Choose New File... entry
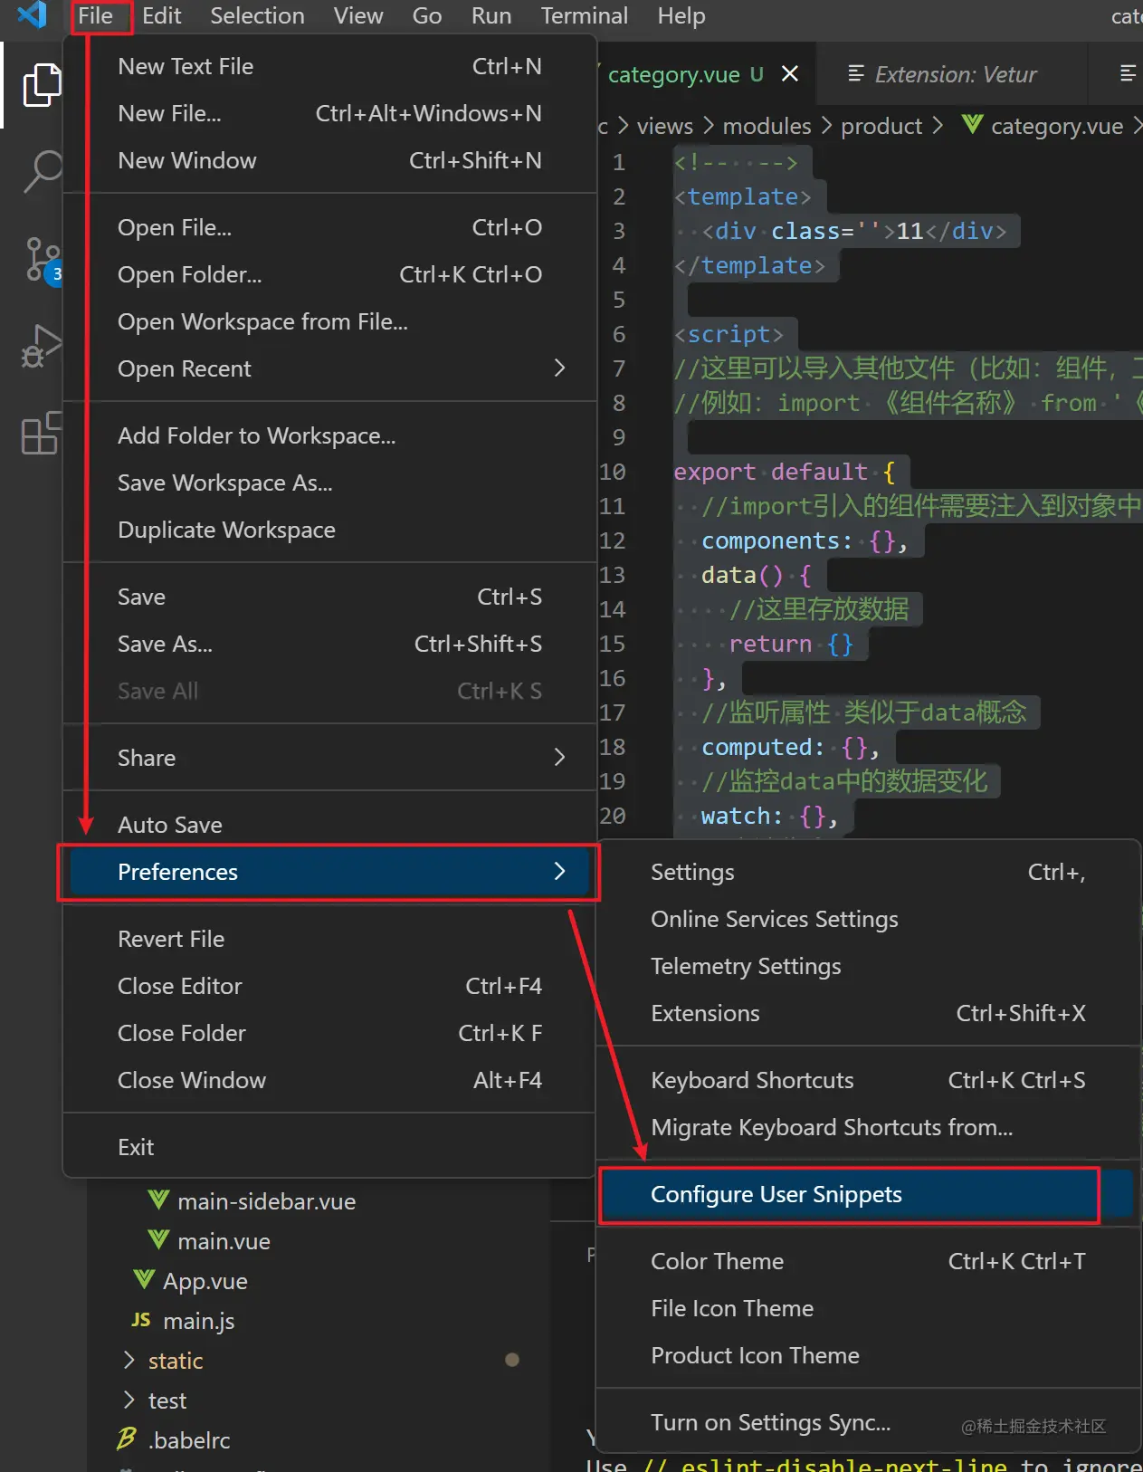 click(329, 113)
